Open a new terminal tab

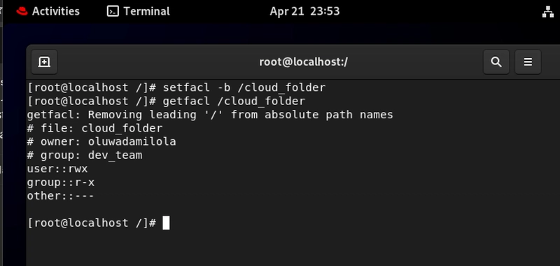click(44, 62)
